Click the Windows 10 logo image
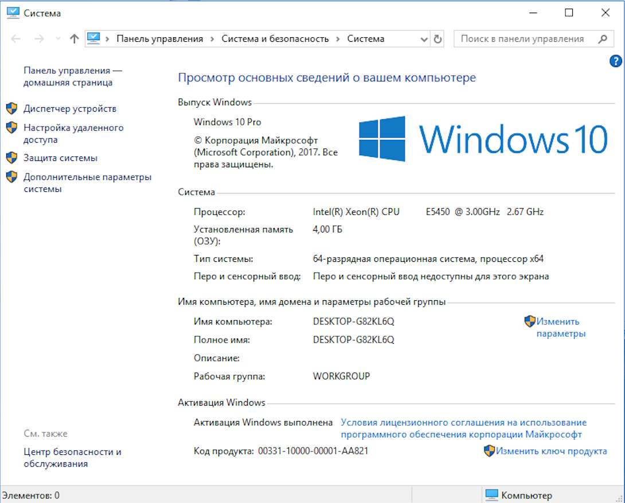Screen dimensions: 625x503 pos(483,139)
